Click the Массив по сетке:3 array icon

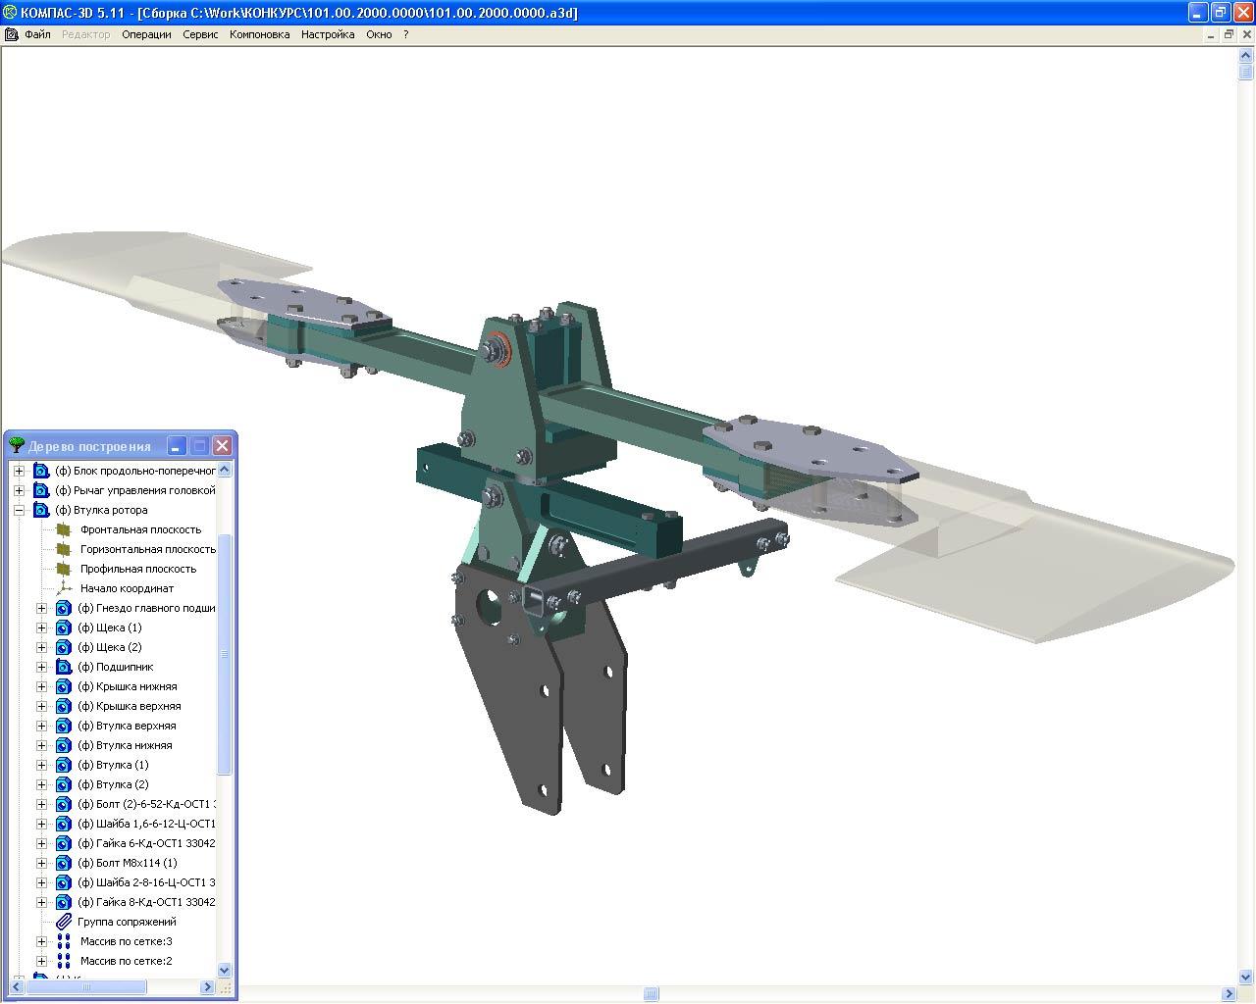point(64,941)
